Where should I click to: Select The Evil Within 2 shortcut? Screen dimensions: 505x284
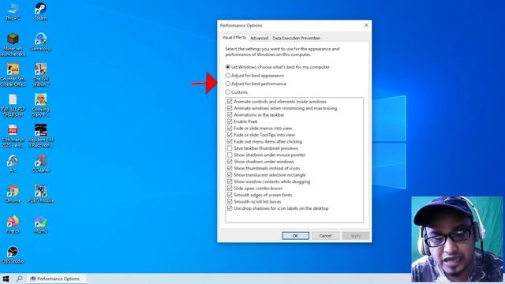[40, 75]
